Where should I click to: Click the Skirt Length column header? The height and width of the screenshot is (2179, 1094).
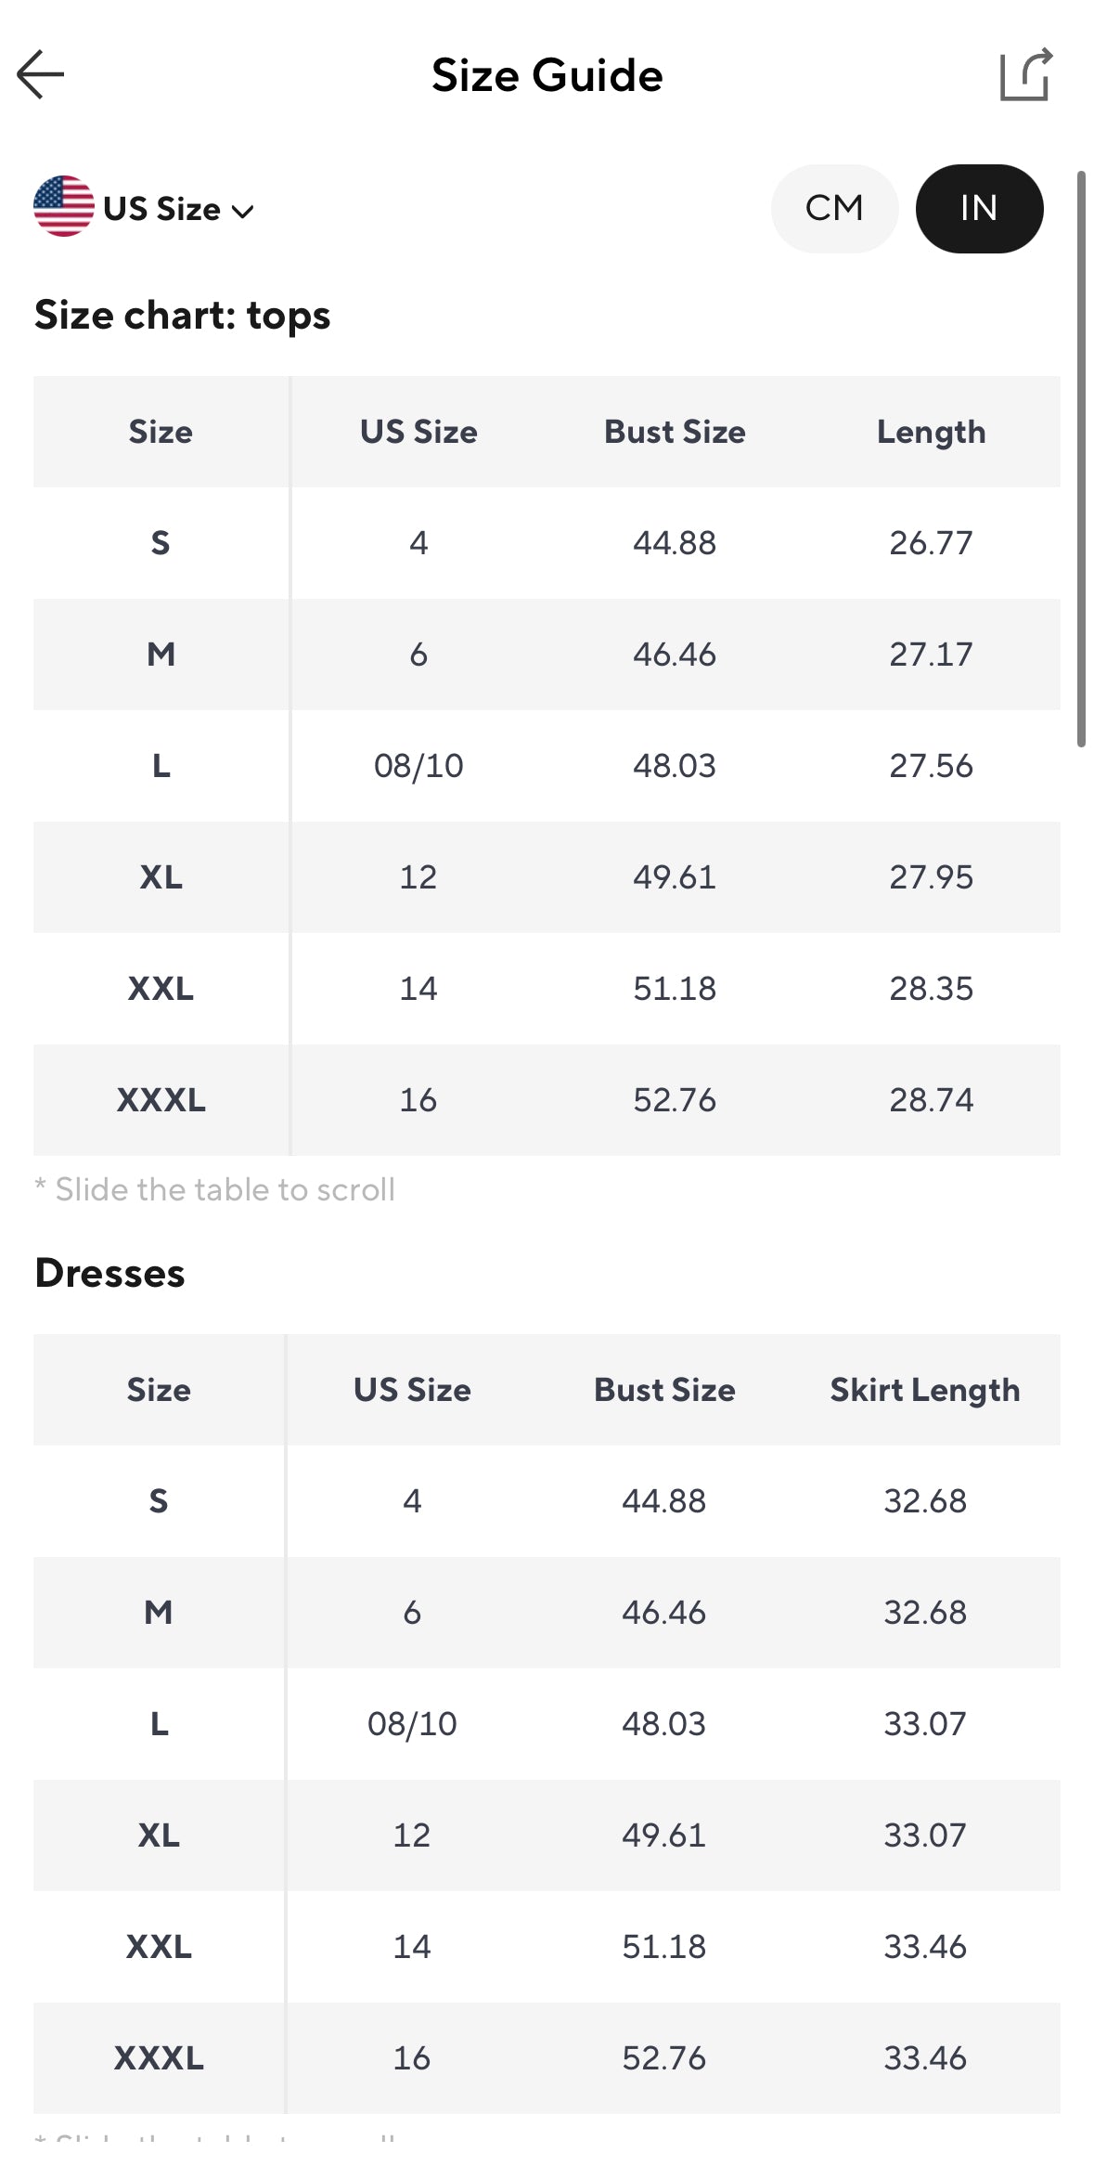point(924,1390)
